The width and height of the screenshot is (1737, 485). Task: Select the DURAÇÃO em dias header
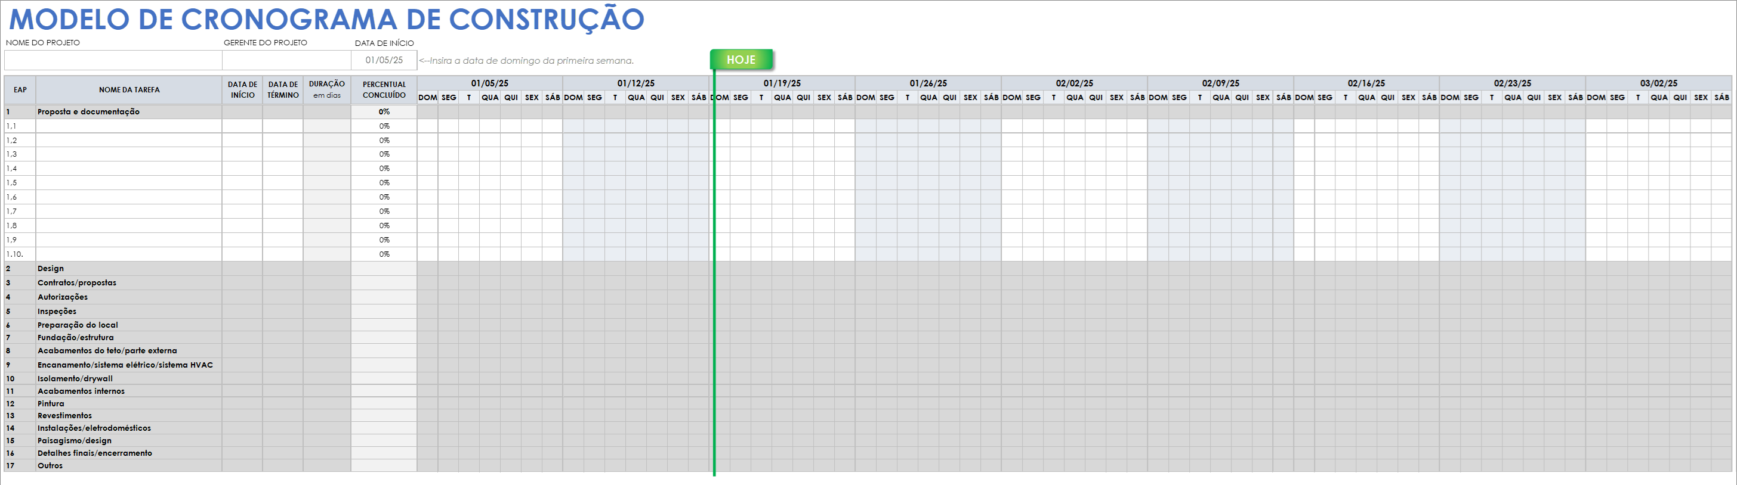(326, 89)
